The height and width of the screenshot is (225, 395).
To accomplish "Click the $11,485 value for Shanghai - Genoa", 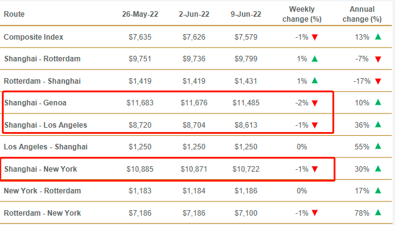I will 246,103.
